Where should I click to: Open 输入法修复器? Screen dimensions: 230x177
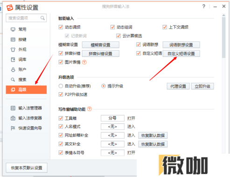click(x=26, y=118)
